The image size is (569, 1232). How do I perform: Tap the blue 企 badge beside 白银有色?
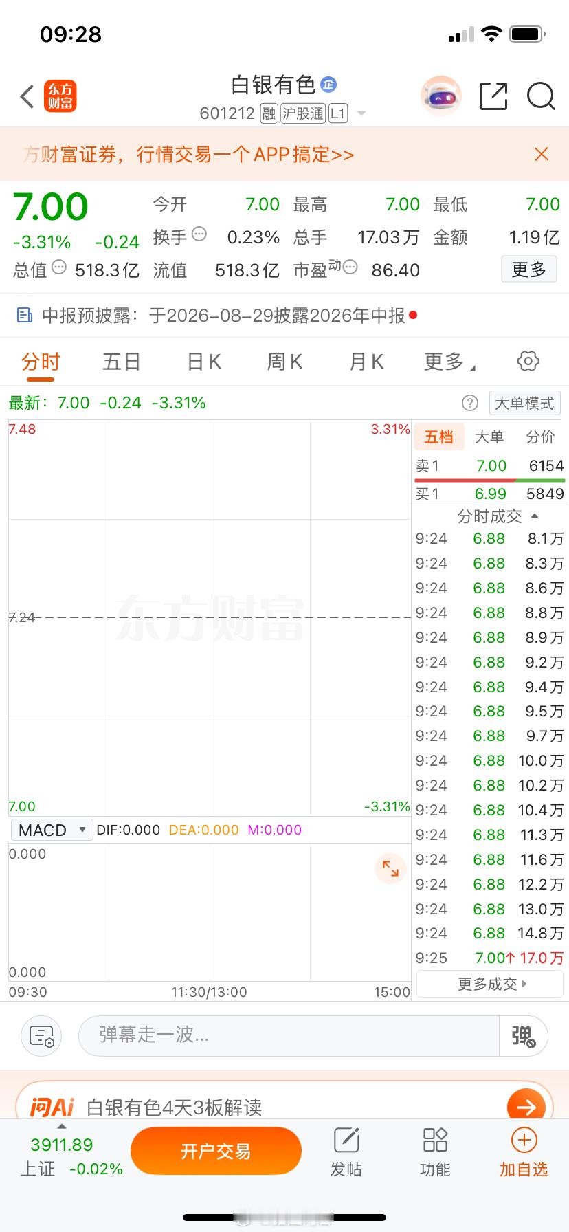pos(328,85)
